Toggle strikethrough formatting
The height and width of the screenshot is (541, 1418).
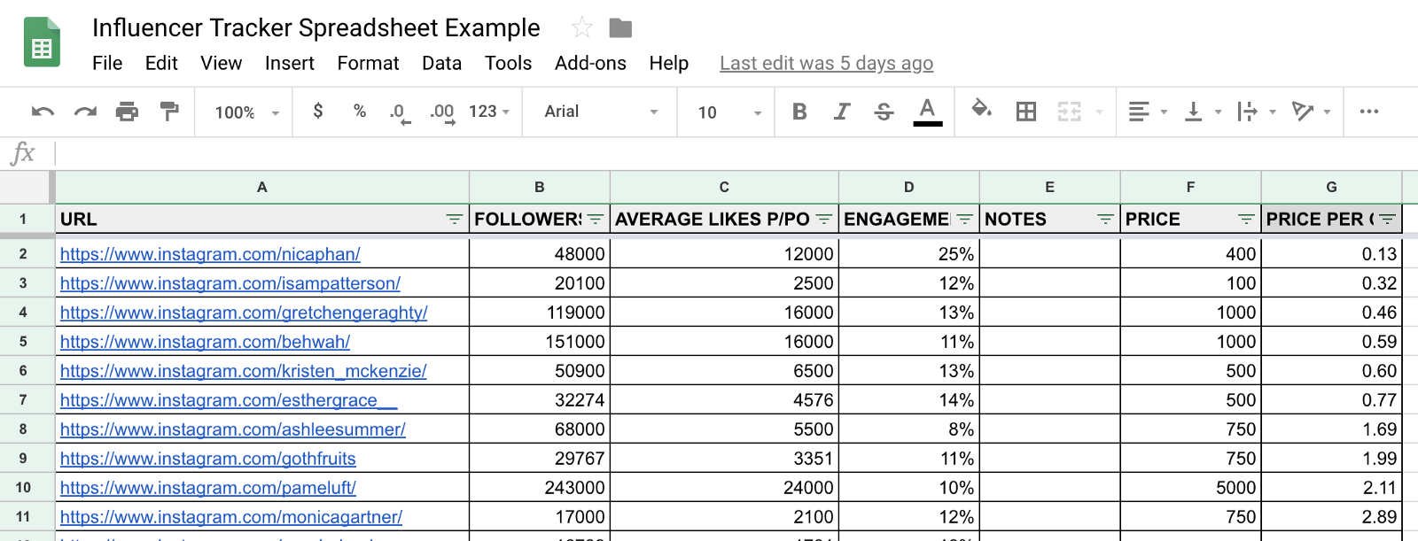pyautogui.click(x=884, y=112)
